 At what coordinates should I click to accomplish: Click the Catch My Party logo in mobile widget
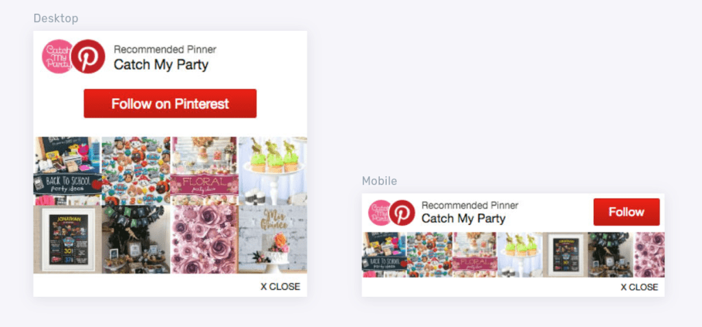click(x=379, y=213)
